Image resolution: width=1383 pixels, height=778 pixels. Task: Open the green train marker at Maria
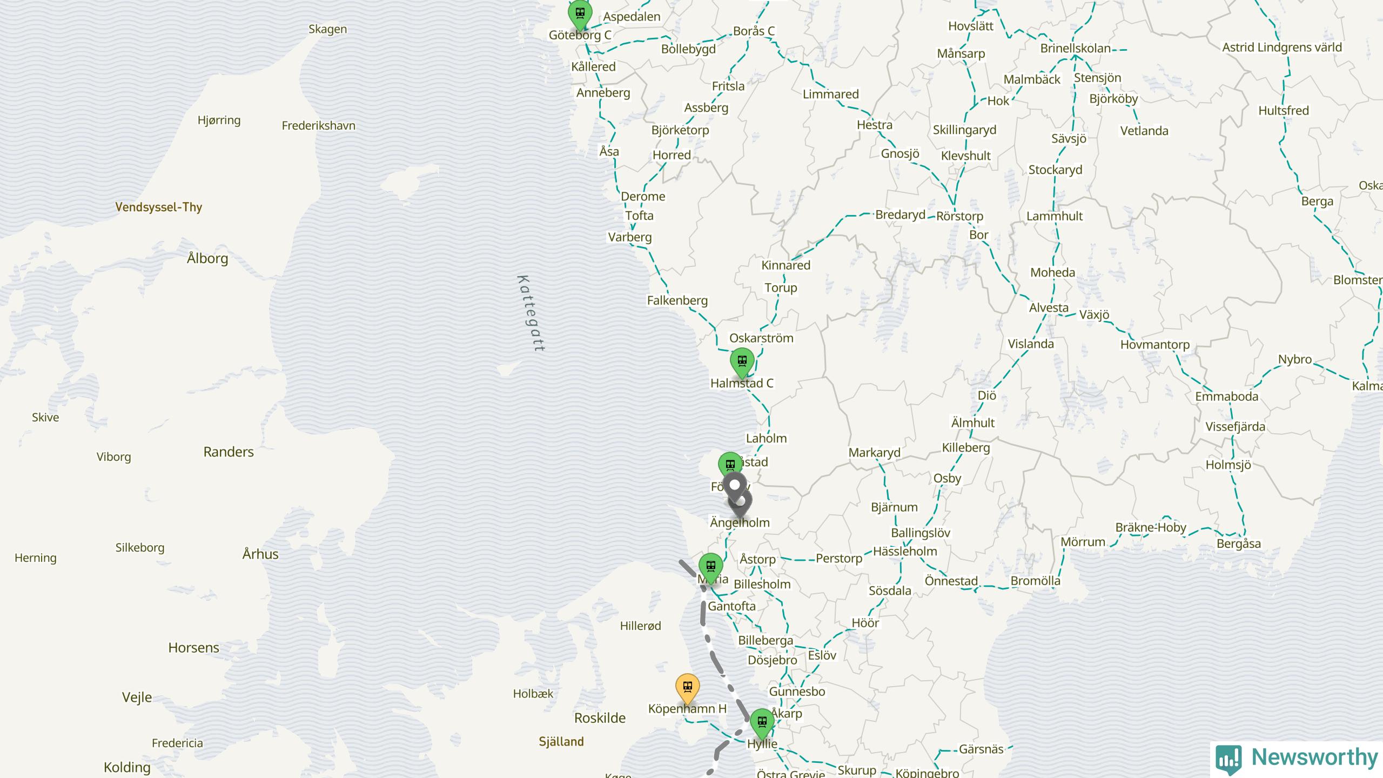[711, 567]
